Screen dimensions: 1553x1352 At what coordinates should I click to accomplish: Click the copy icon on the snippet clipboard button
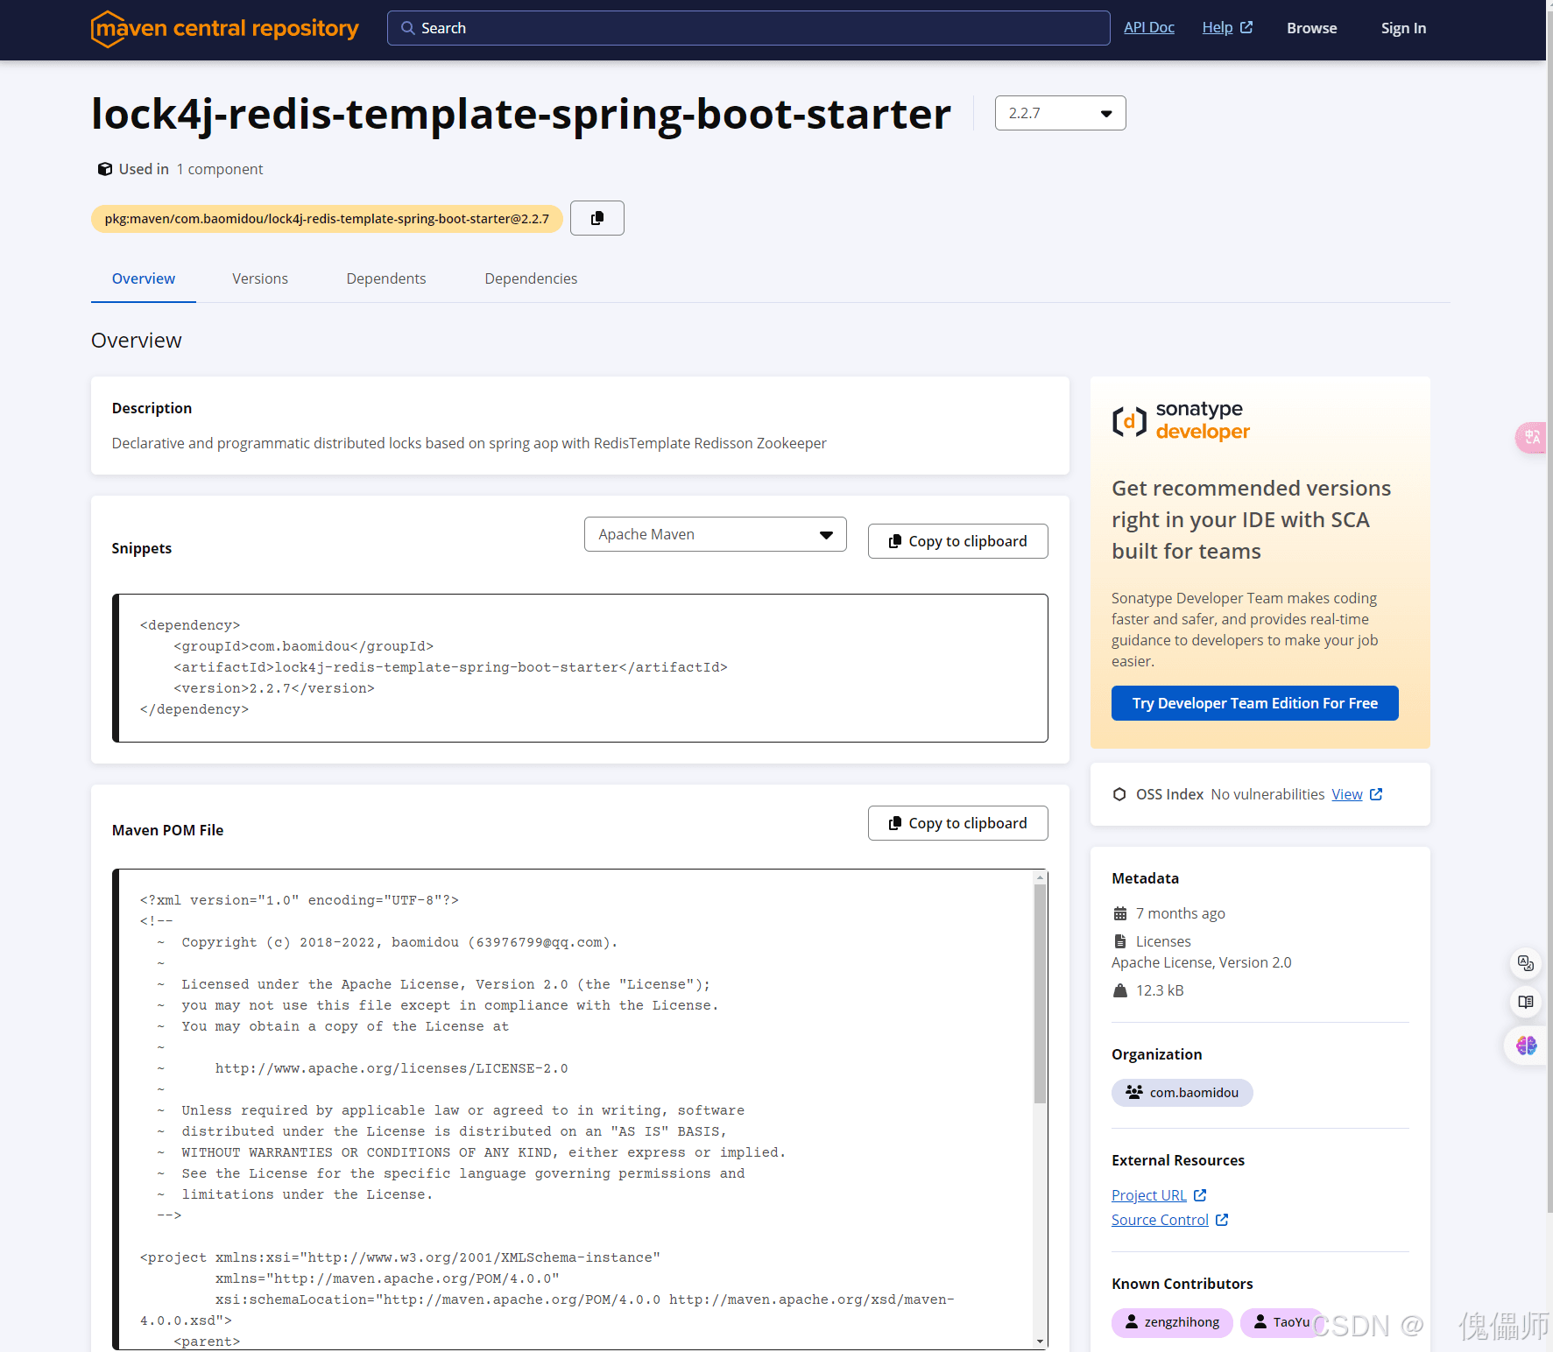click(894, 540)
